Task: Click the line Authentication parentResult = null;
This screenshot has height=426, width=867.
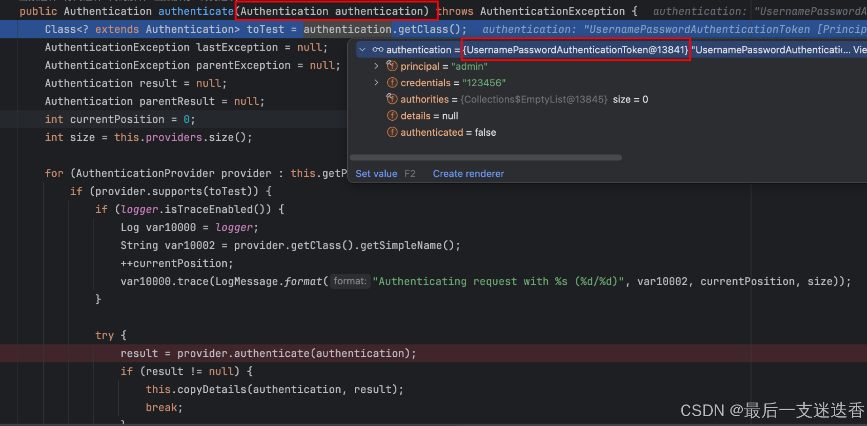Action: pyautogui.click(x=155, y=101)
